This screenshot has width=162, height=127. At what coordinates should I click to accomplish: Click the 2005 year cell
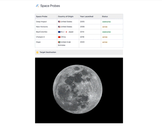(x=90, y=22)
